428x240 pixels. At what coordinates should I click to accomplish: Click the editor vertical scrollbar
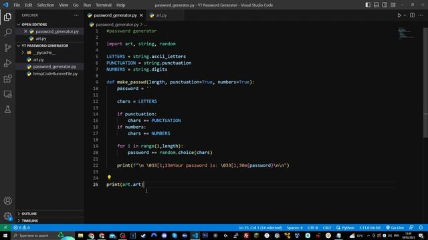(425, 83)
